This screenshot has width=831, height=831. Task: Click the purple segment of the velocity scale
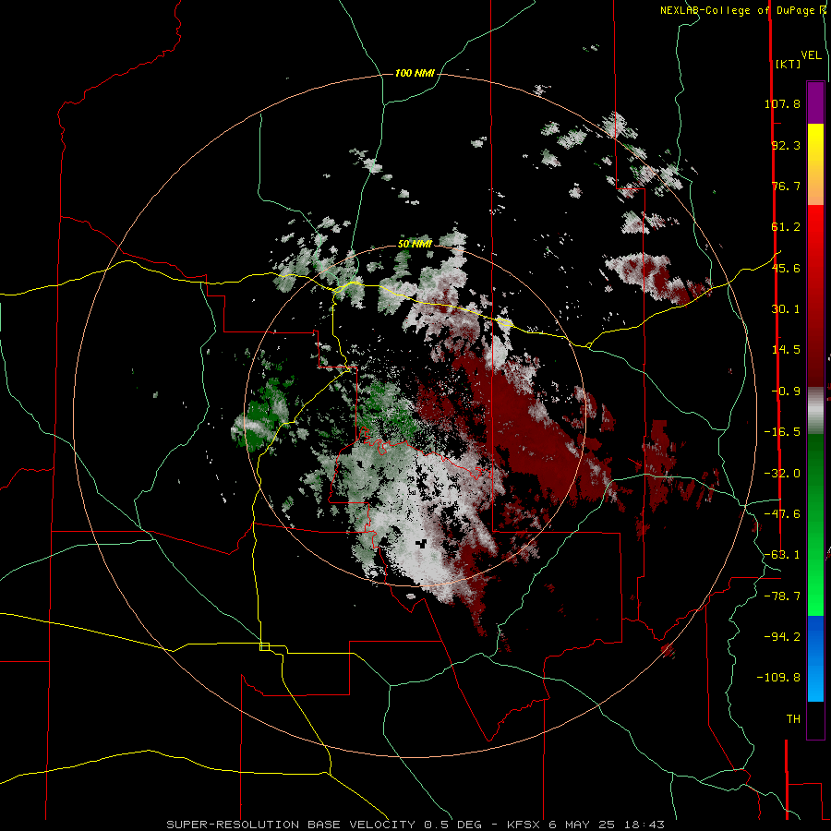815,102
